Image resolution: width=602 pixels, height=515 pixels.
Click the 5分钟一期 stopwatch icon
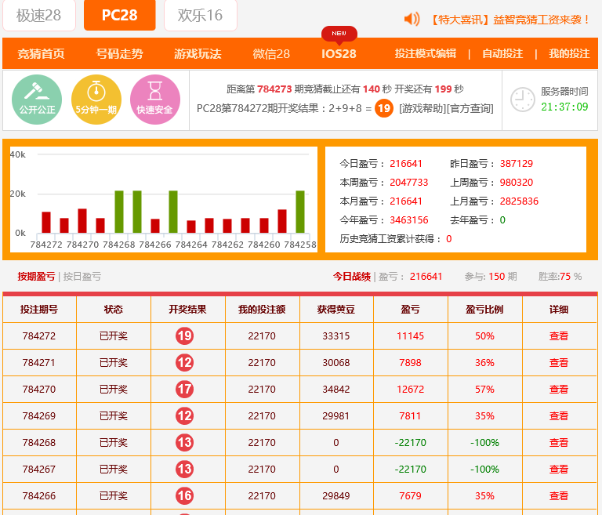coord(96,100)
